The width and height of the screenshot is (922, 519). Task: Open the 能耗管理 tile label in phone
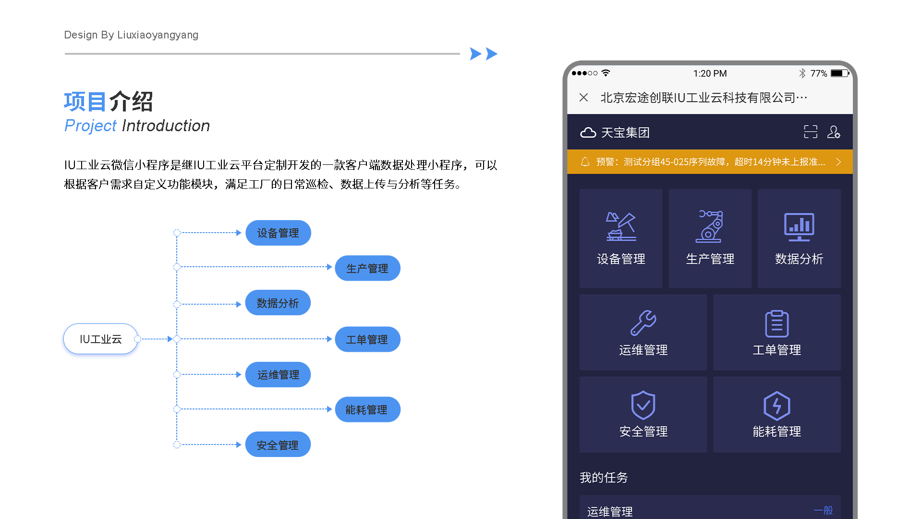777,432
